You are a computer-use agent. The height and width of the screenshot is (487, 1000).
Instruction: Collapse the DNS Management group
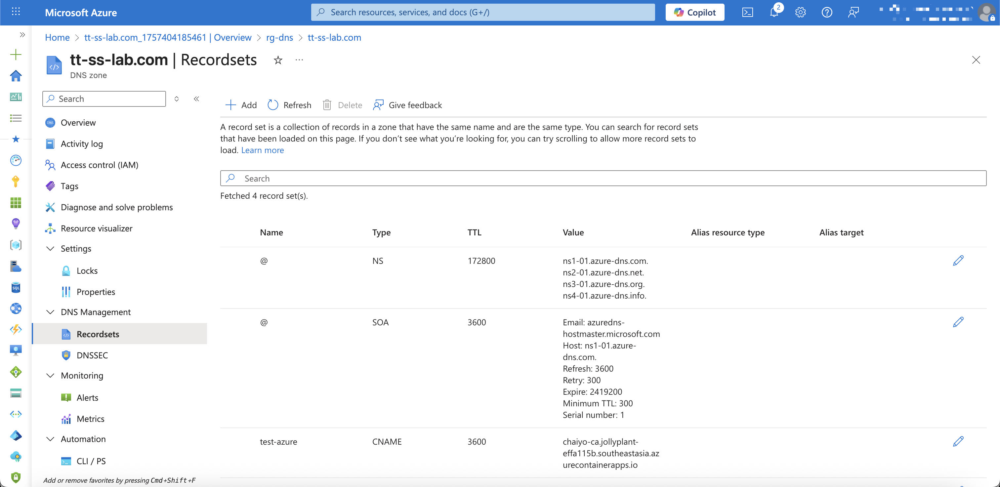(x=50, y=312)
